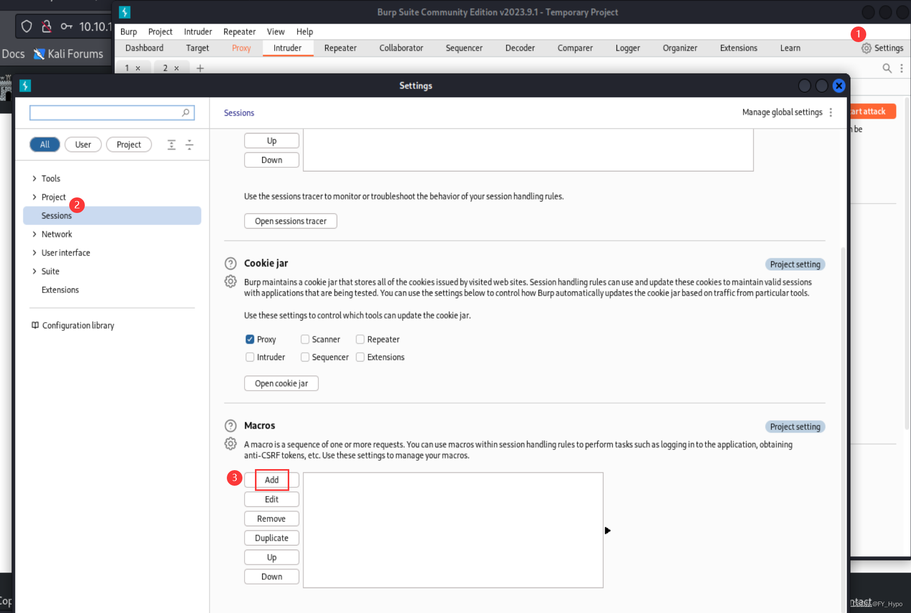Switch to the Logger tab
The height and width of the screenshot is (613, 911).
[627, 48]
